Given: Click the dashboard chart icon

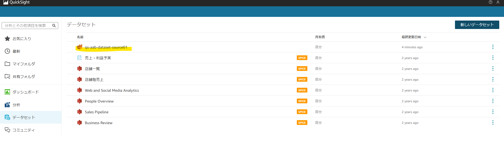Looking at the screenshot, I should [x=7, y=92].
